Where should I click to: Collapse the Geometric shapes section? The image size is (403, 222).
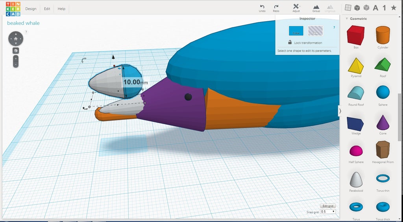pyautogui.click(x=347, y=18)
